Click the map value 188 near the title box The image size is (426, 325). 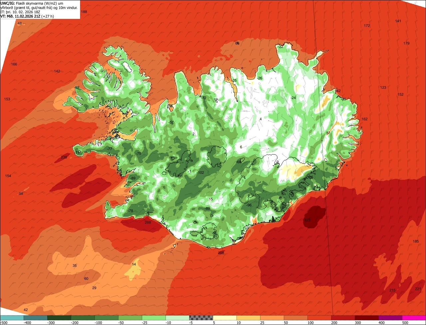(x=84, y=12)
